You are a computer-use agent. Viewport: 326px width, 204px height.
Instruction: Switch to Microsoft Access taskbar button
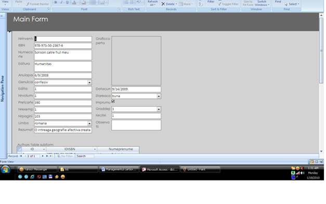160,170
